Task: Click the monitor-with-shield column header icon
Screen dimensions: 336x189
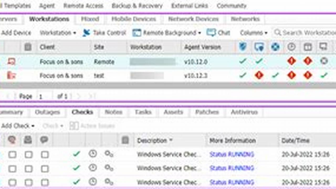Action: [x=259, y=47]
